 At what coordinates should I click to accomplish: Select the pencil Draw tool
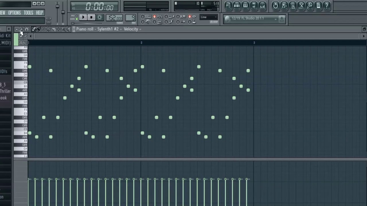[x=34, y=29]
